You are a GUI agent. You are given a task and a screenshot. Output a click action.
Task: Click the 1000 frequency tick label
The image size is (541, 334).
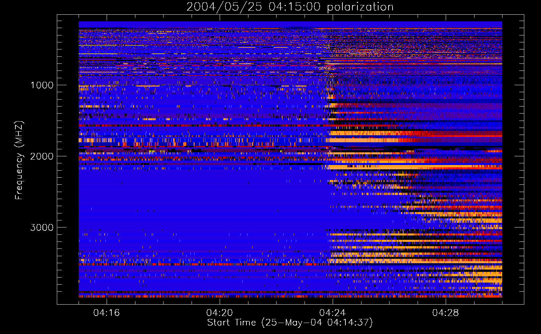pyautogui.click(x=42, y=85)
